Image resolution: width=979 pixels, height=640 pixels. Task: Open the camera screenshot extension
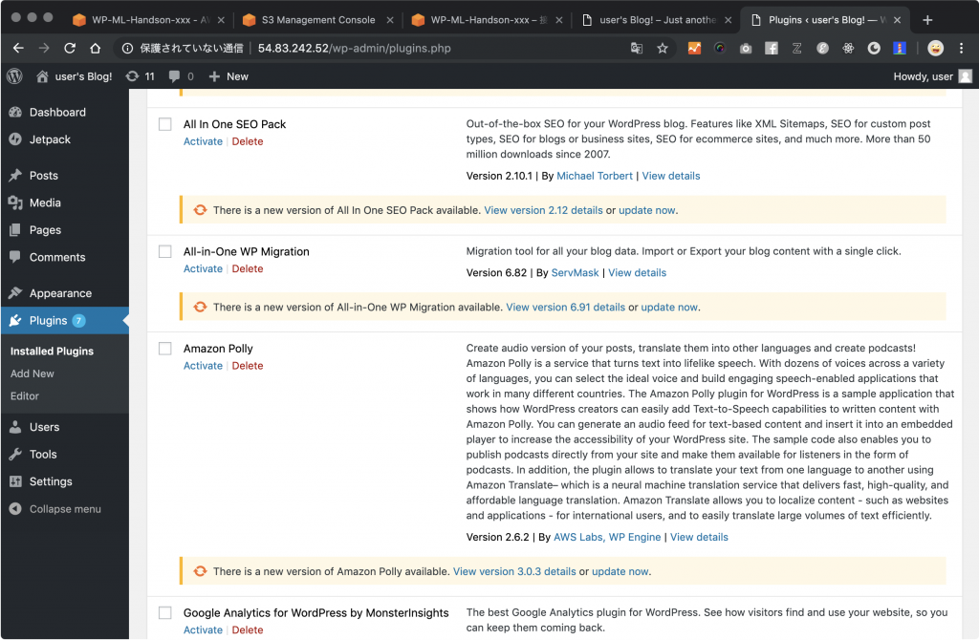(x=746, y=48)
